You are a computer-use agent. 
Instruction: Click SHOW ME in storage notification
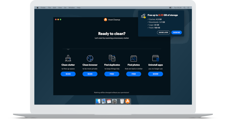pyautogui.click(x=177, y=33)
